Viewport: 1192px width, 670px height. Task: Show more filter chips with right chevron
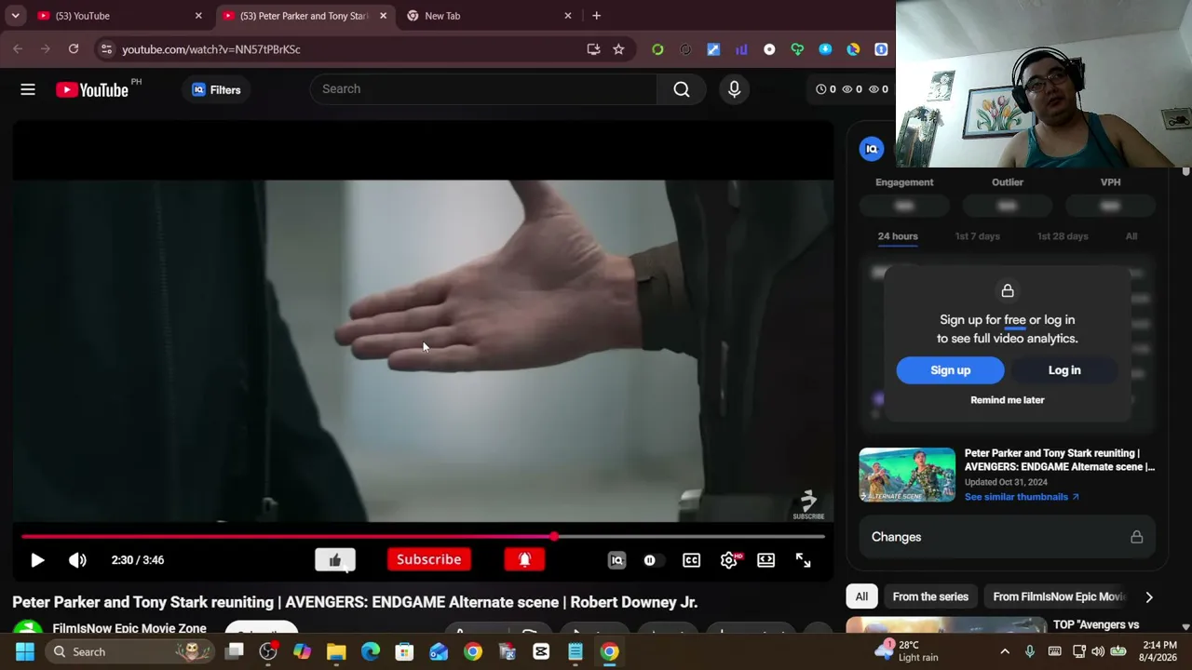coord(1149,596)
